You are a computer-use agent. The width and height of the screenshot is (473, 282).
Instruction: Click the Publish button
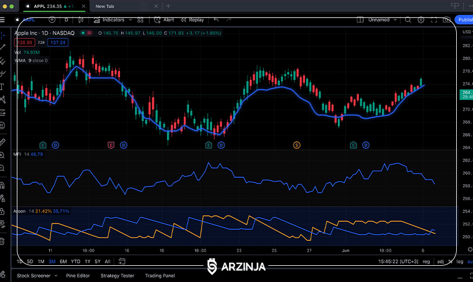[x=464, y=20]
